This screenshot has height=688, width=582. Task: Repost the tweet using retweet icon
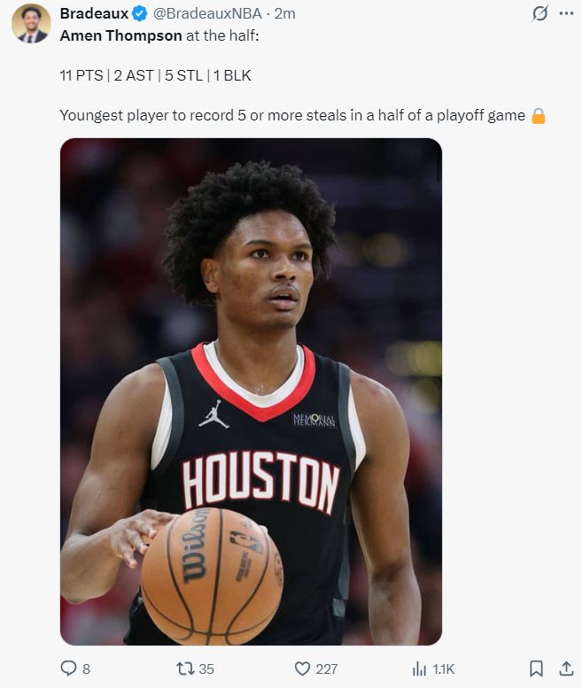click(x=185, y=669)
